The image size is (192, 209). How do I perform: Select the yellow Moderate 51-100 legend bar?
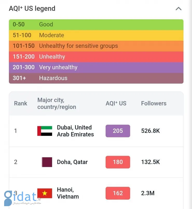pos(96,35)
